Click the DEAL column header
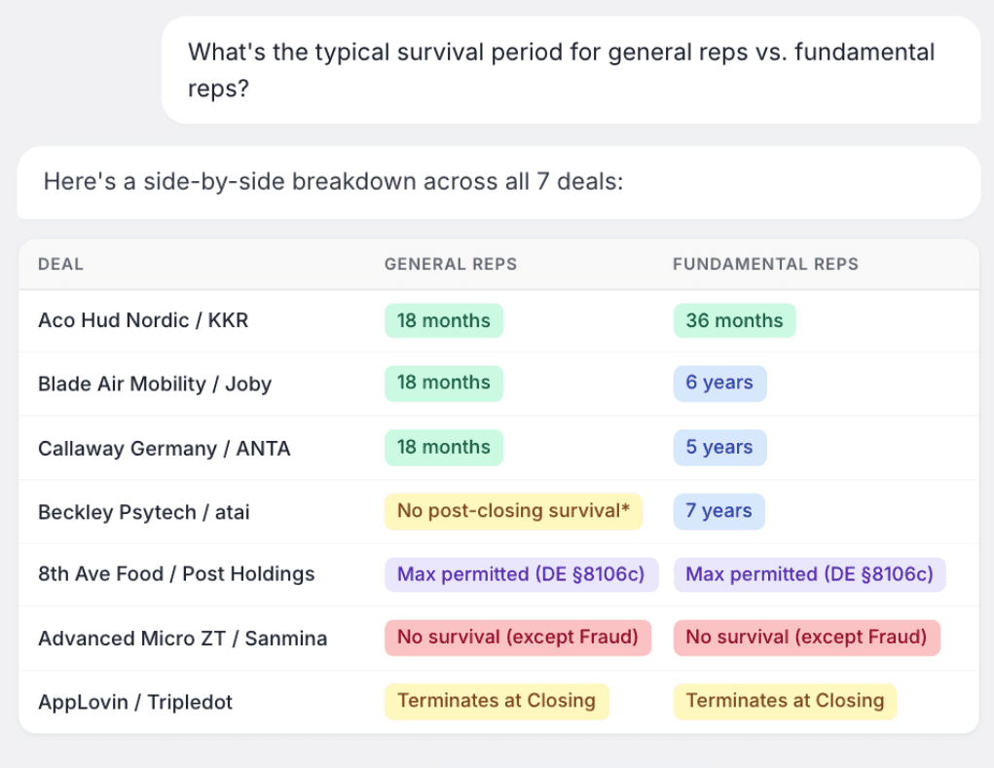This screenshot has width=994, height=768. (60, 264)
